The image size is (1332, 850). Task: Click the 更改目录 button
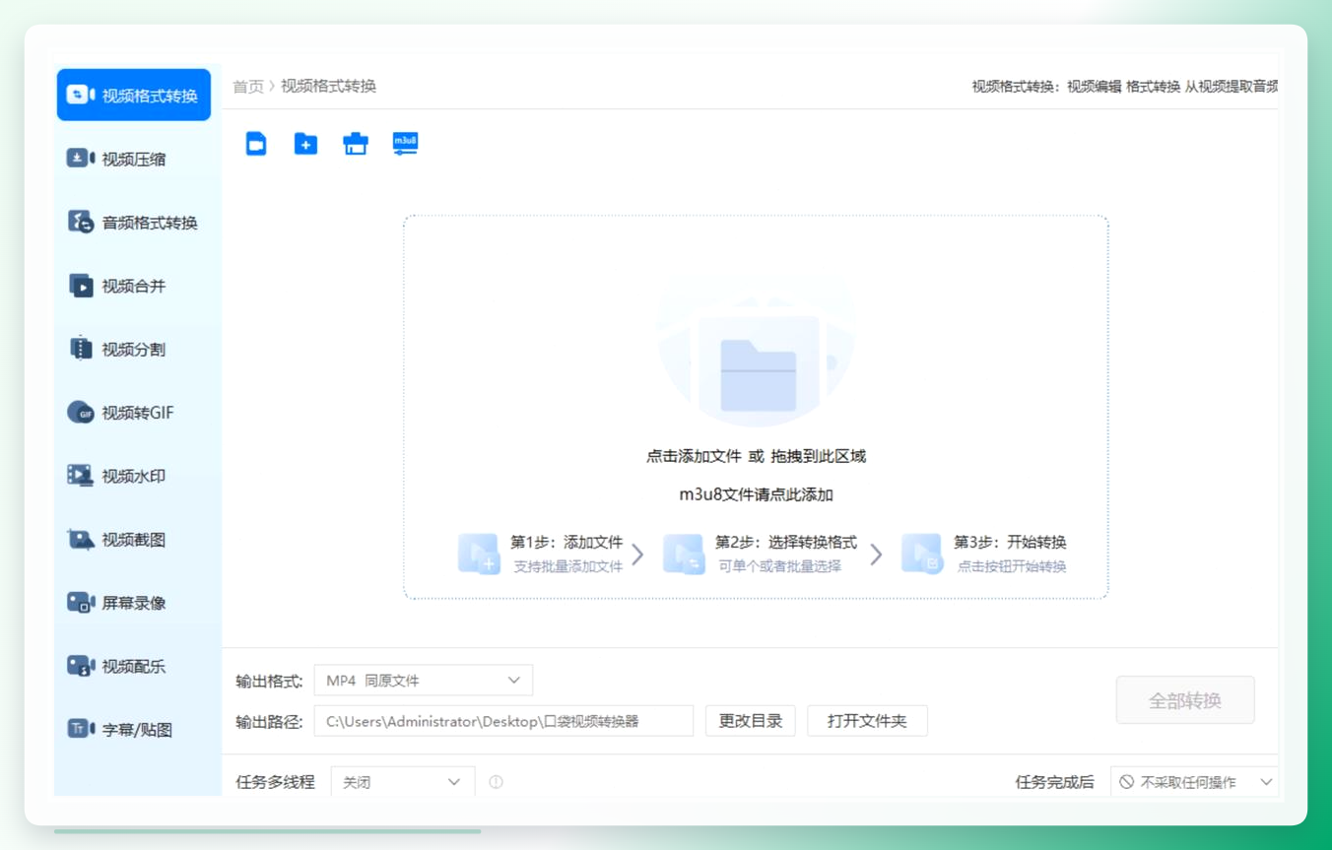tap(751, 721)
